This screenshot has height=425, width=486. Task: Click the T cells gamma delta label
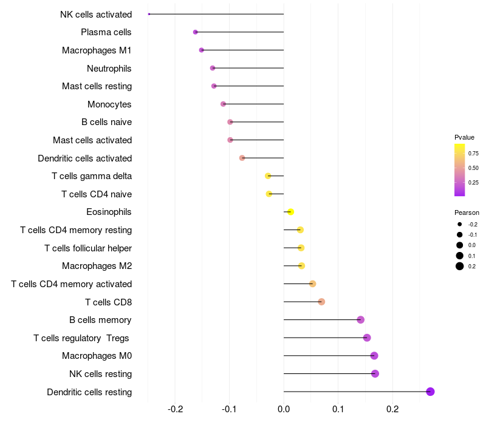pyautogui.click(x=92, y=176)
